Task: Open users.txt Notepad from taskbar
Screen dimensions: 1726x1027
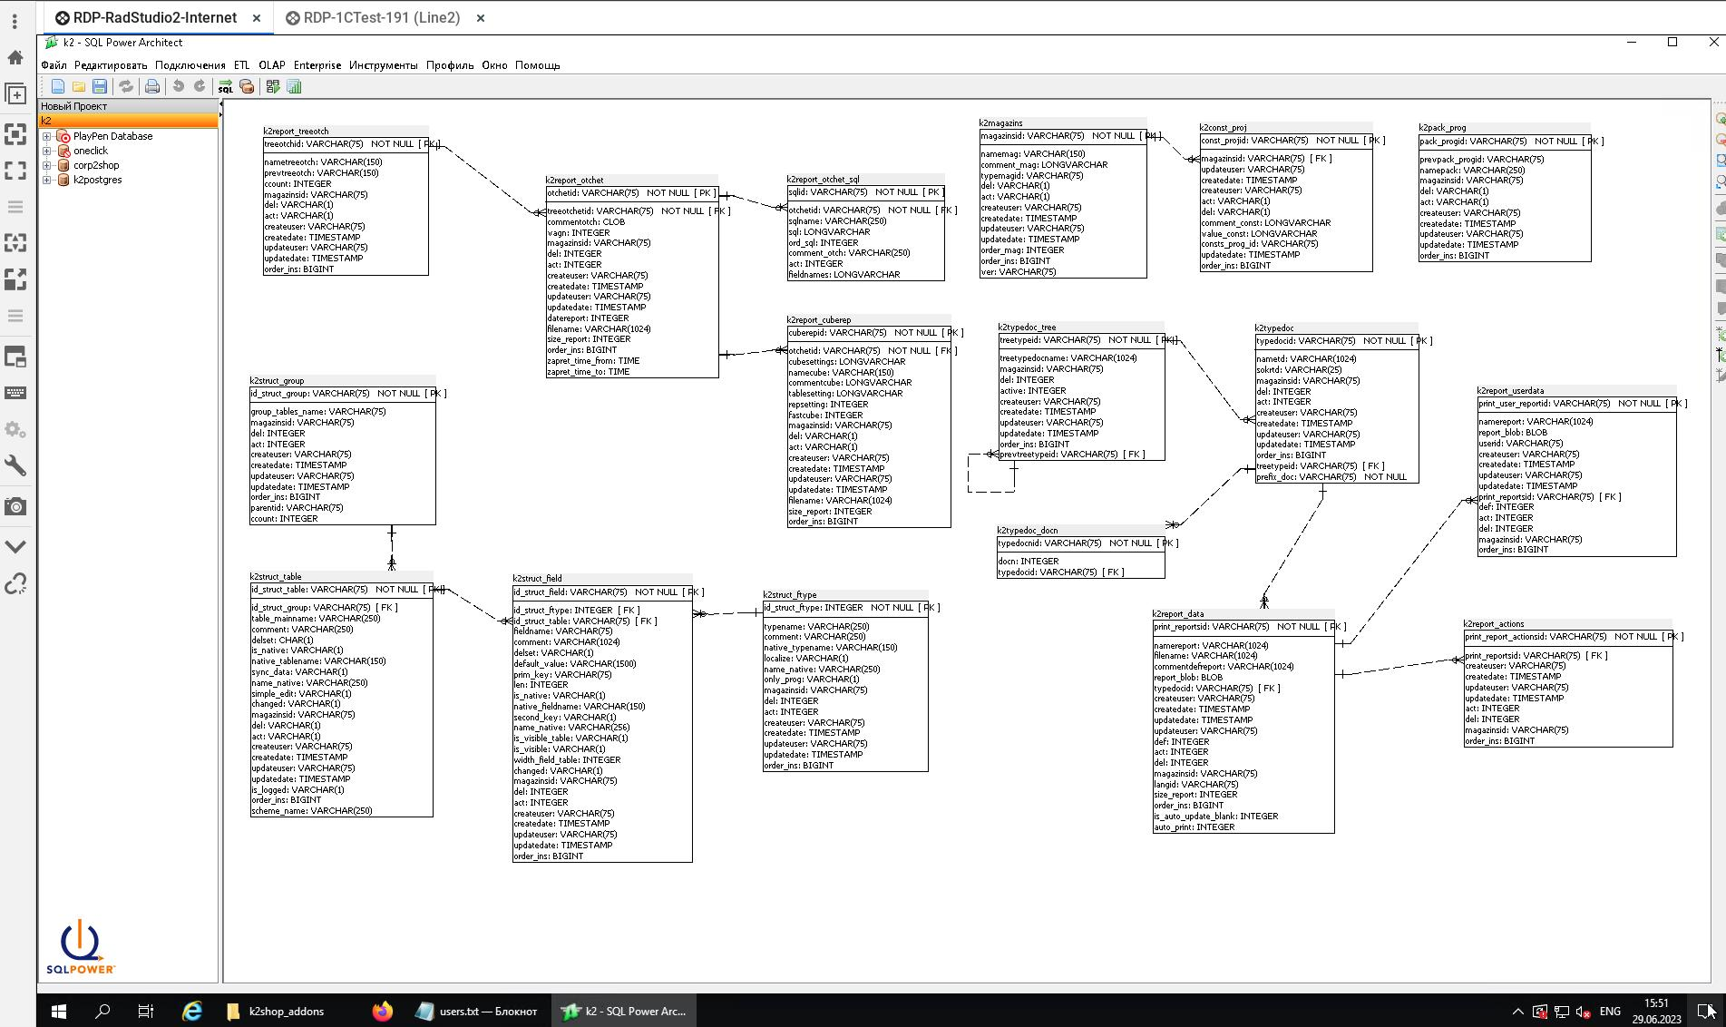Action: (x=477, y=1011)
